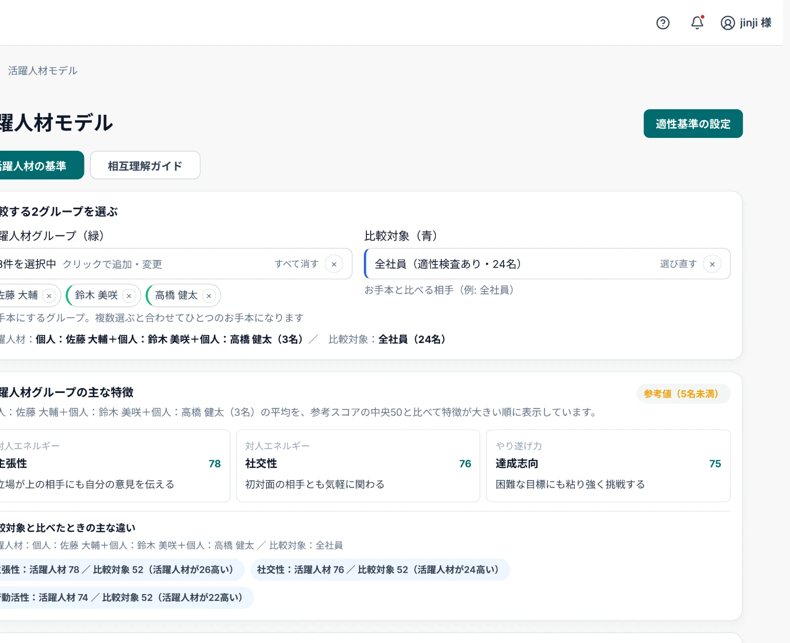Select the 達成志向 score 75 card

click(x=608, y=466)
